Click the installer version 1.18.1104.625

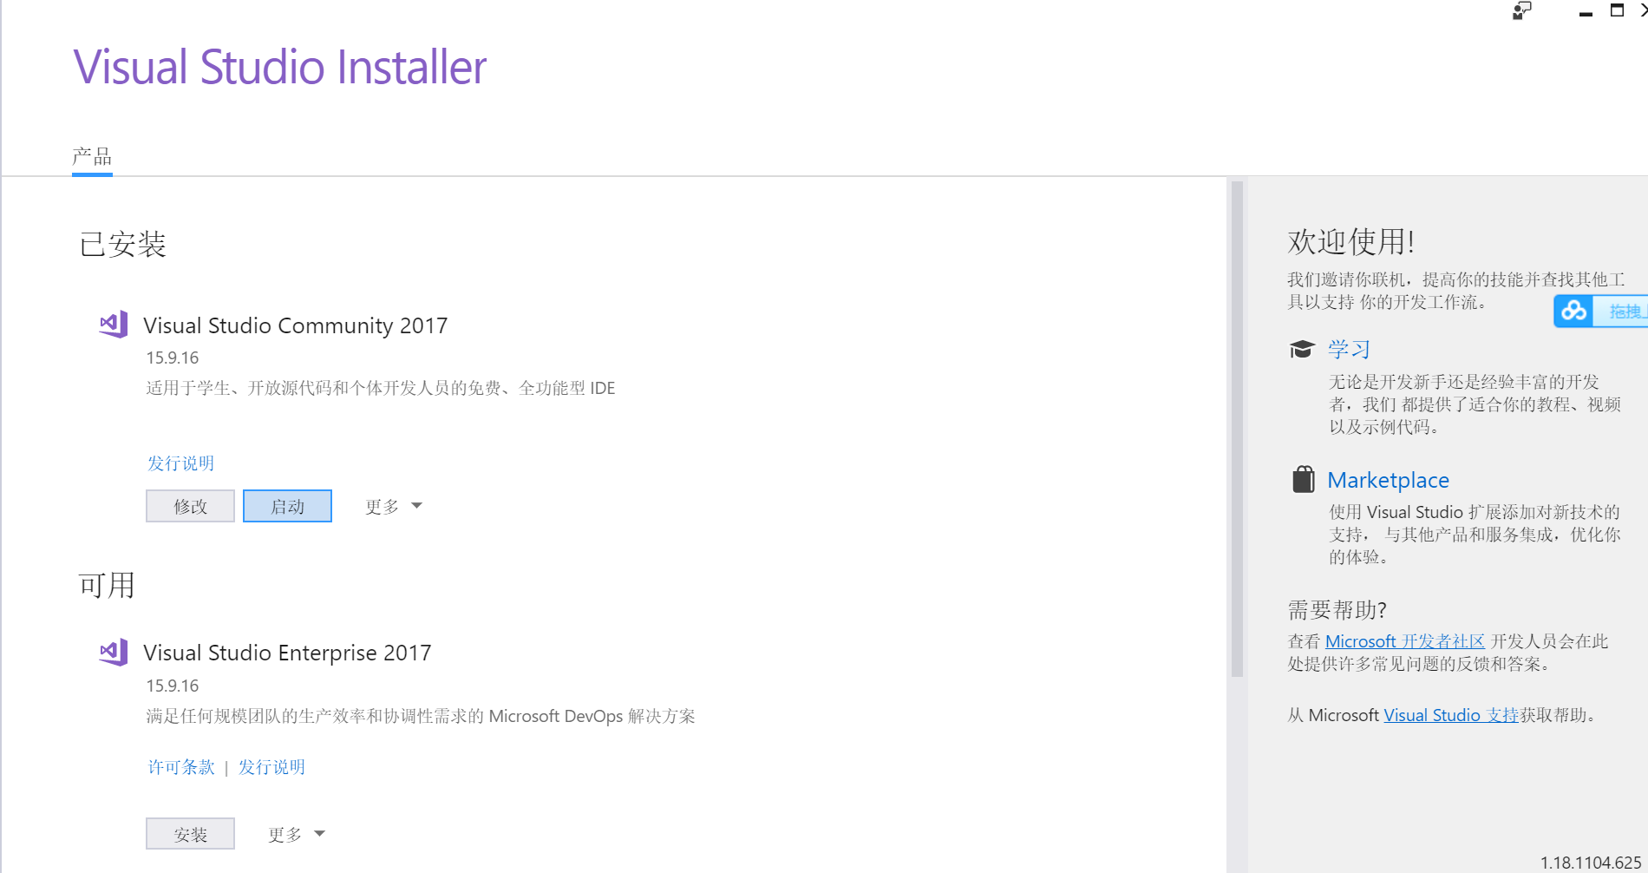coord(1591,863)
